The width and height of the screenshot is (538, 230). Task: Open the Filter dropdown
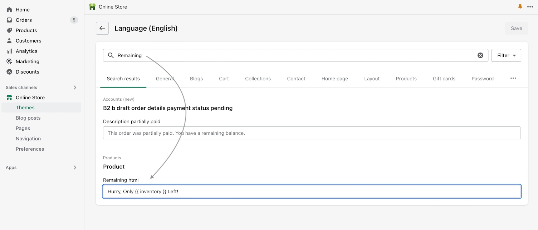(506, 55)
